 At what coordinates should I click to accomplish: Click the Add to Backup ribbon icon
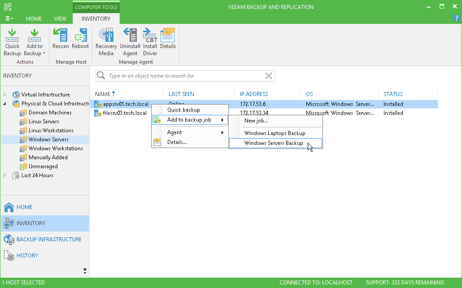point(35,35)
